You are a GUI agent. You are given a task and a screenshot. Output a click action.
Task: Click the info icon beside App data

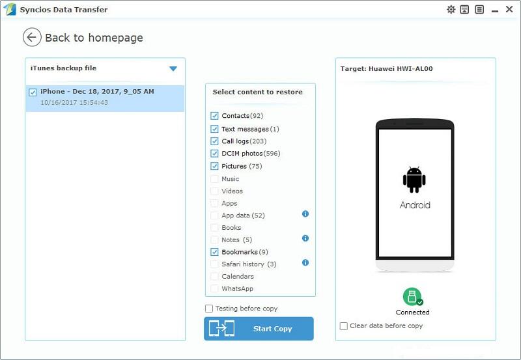tap(305, 214)
